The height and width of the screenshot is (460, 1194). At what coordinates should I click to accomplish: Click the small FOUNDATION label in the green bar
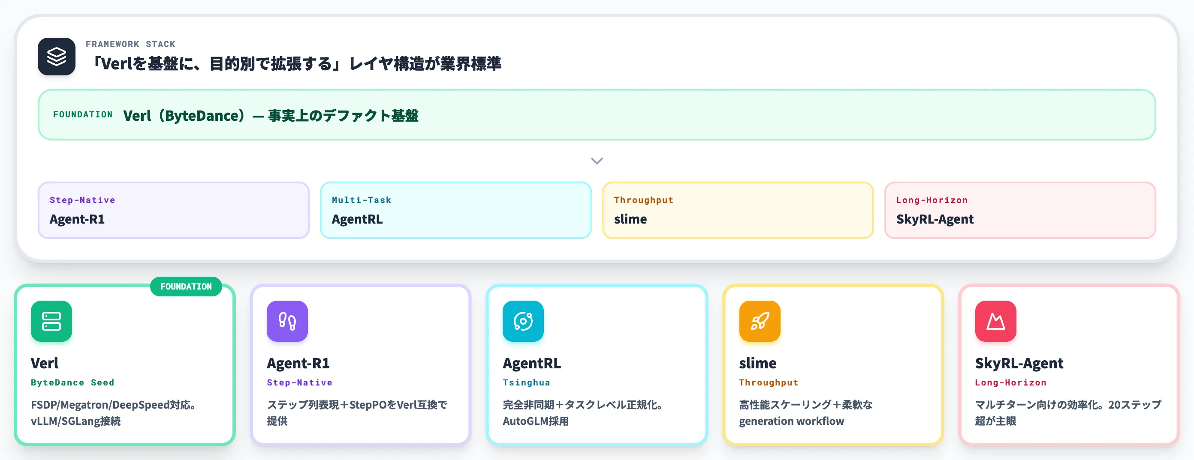pos(83,114)
